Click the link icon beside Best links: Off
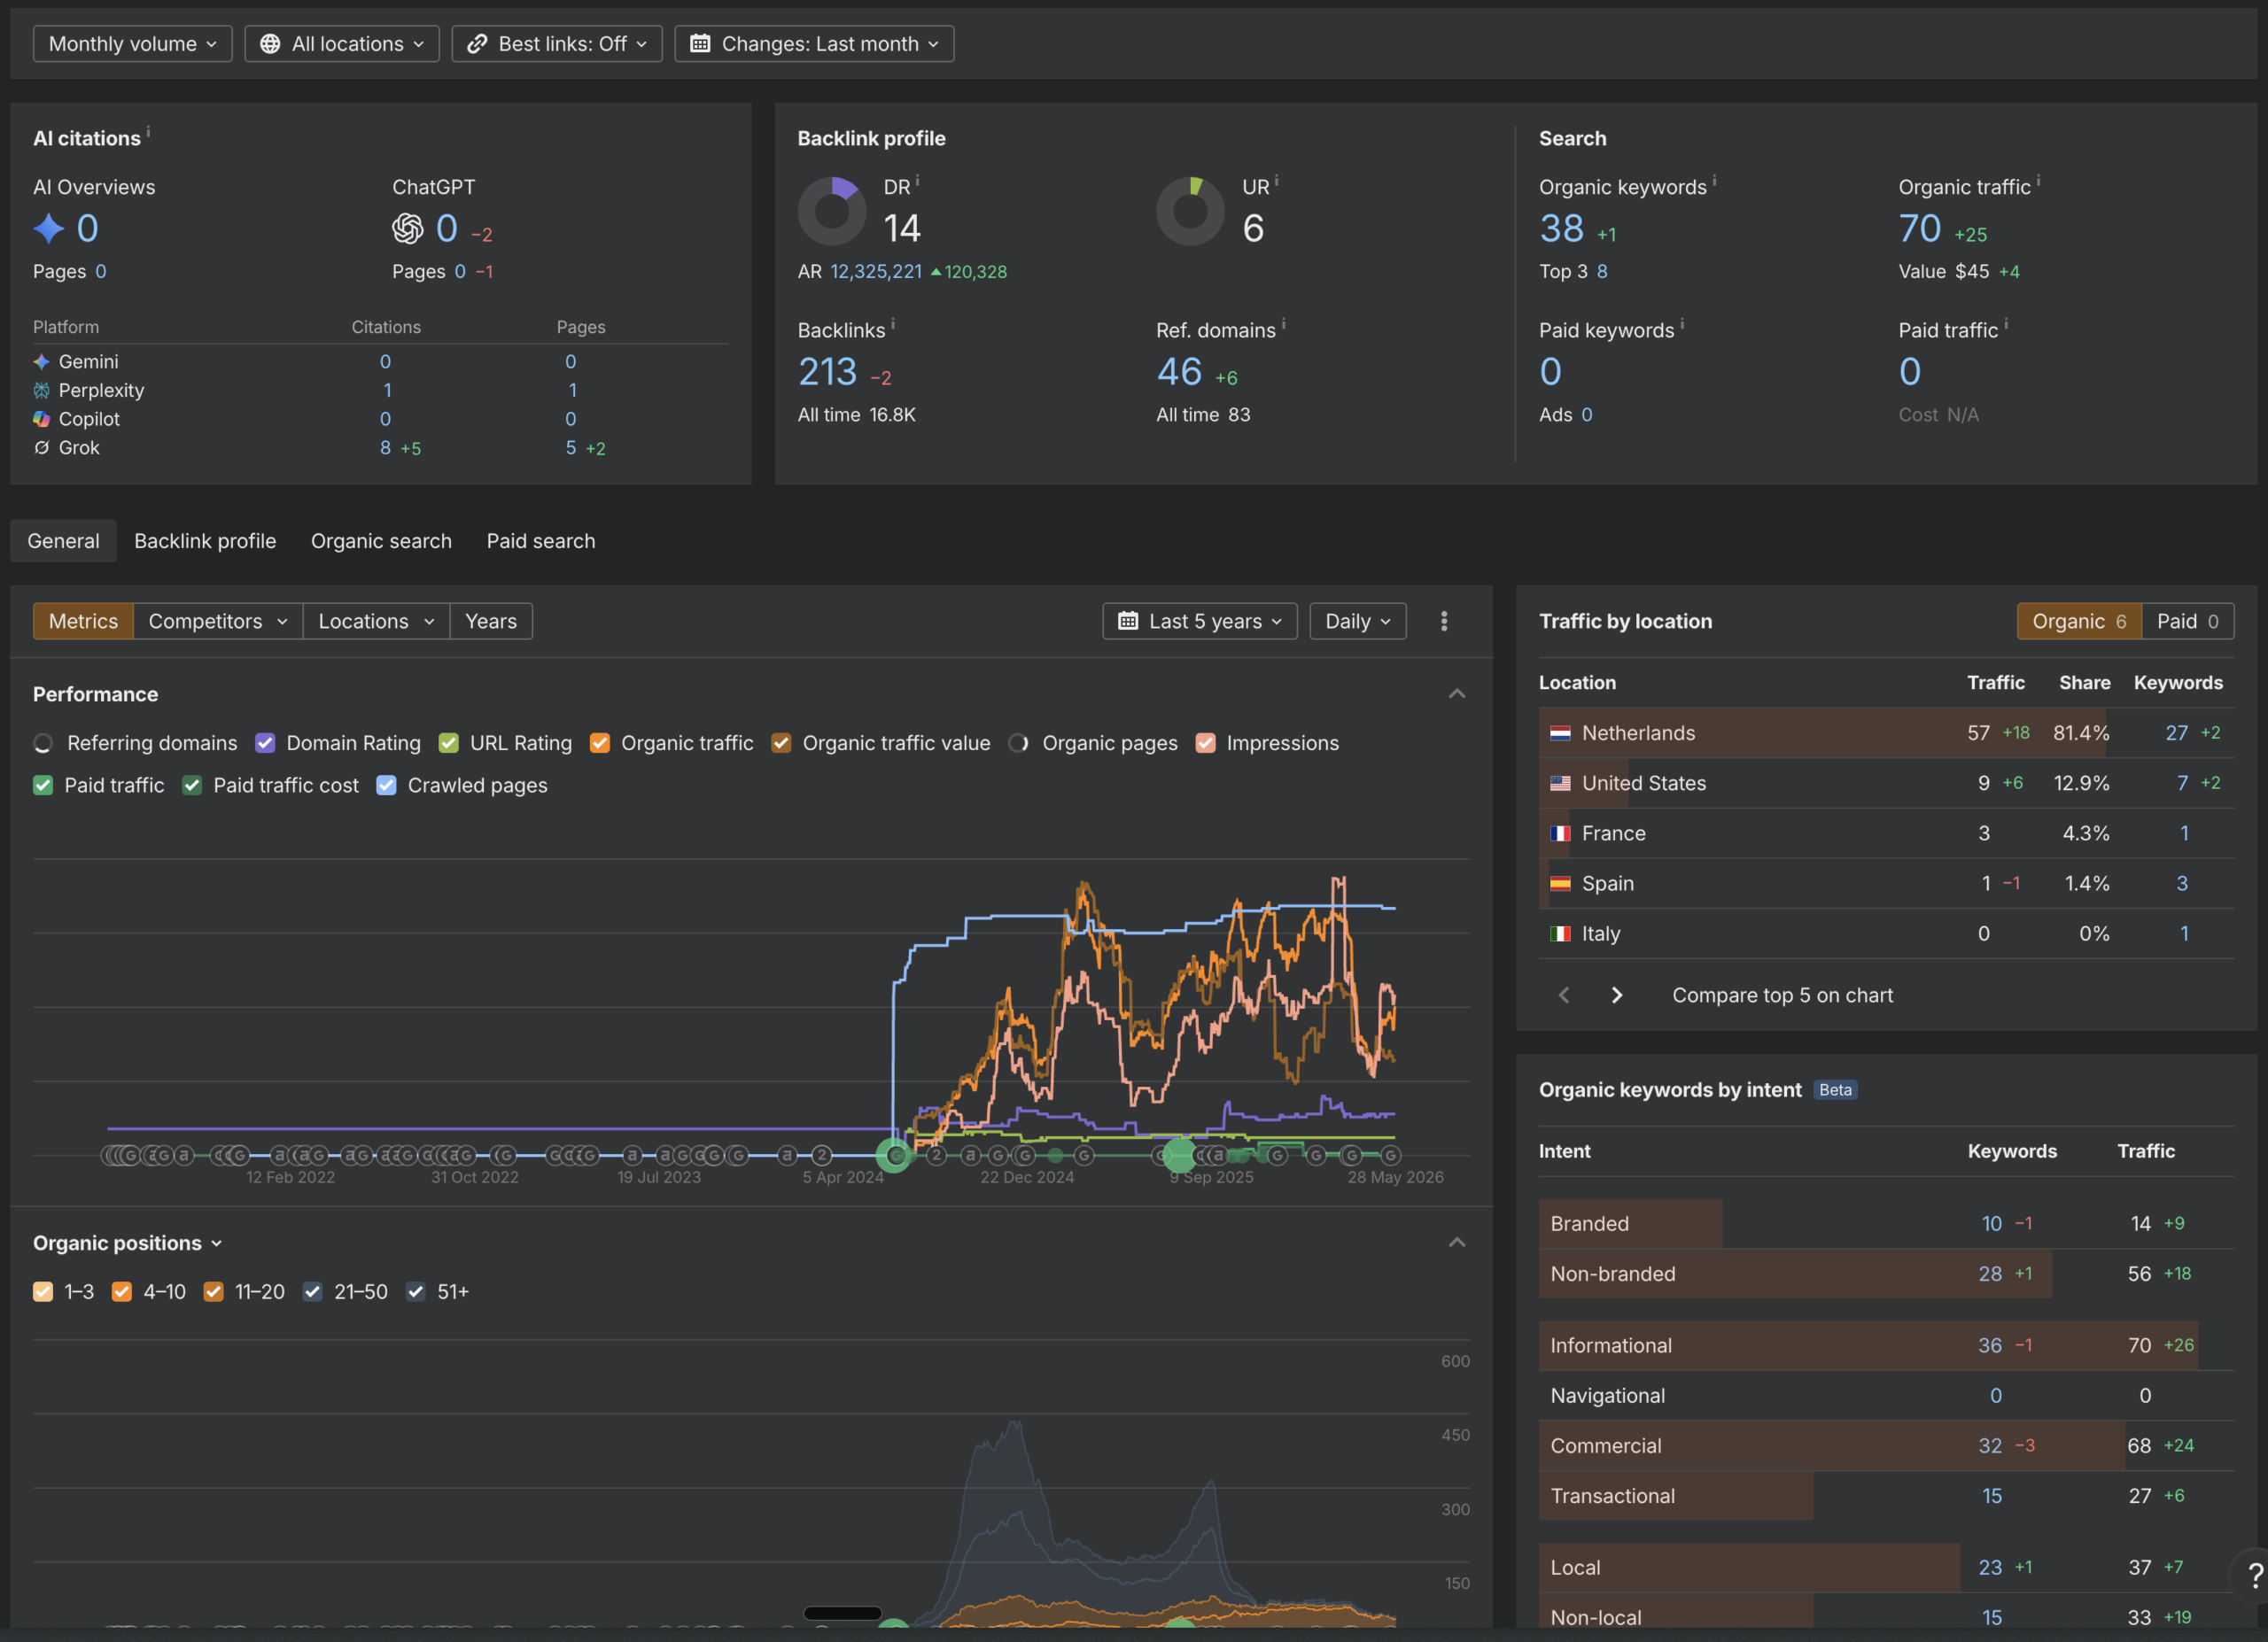Screen dimensions: 2268x1642 [x=477, y=44]
